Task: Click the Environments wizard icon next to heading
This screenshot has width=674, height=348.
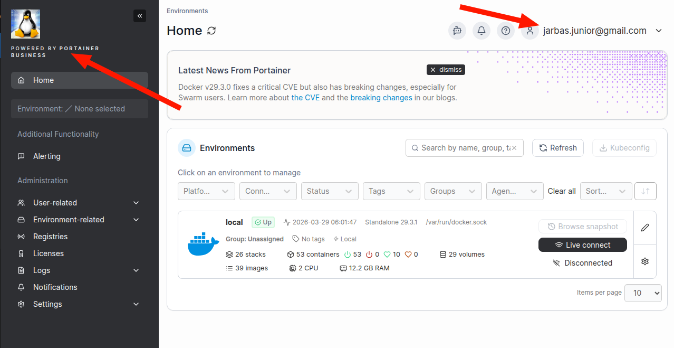Action: [186, 148]
